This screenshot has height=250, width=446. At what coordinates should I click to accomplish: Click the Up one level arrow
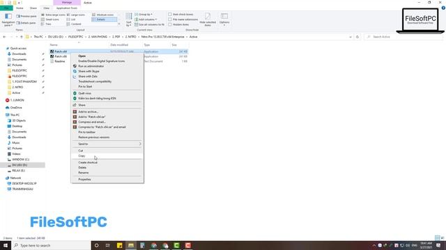[22, 37]
